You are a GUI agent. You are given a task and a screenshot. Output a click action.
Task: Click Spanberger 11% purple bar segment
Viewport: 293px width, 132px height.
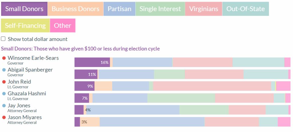point(86,74)
